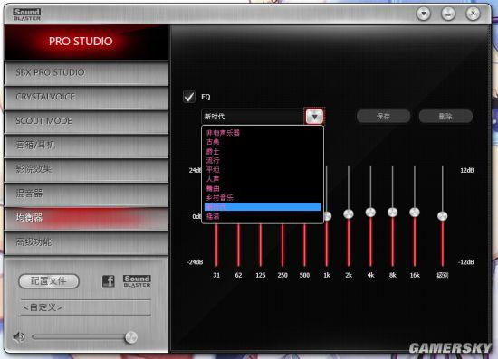This screenshot has width=498, height=359.
Task: Click the 配置文件 profile button
Action: coord(49,281)
